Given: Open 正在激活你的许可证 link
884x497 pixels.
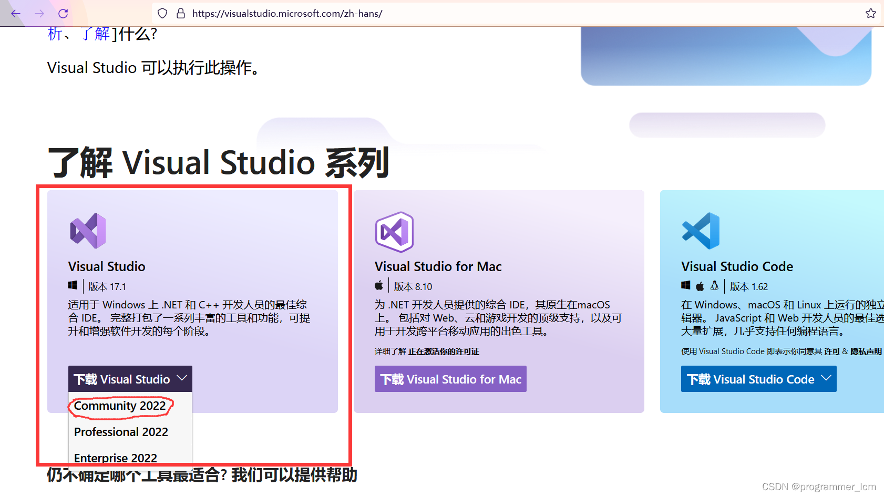Looking at the screenshot, I should (444, 351).
